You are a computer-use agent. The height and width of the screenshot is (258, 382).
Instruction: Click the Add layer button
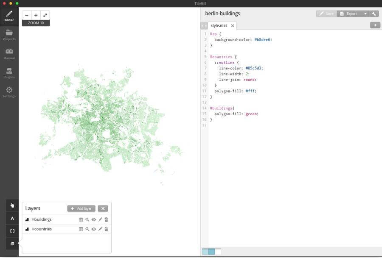click(81, 208)
